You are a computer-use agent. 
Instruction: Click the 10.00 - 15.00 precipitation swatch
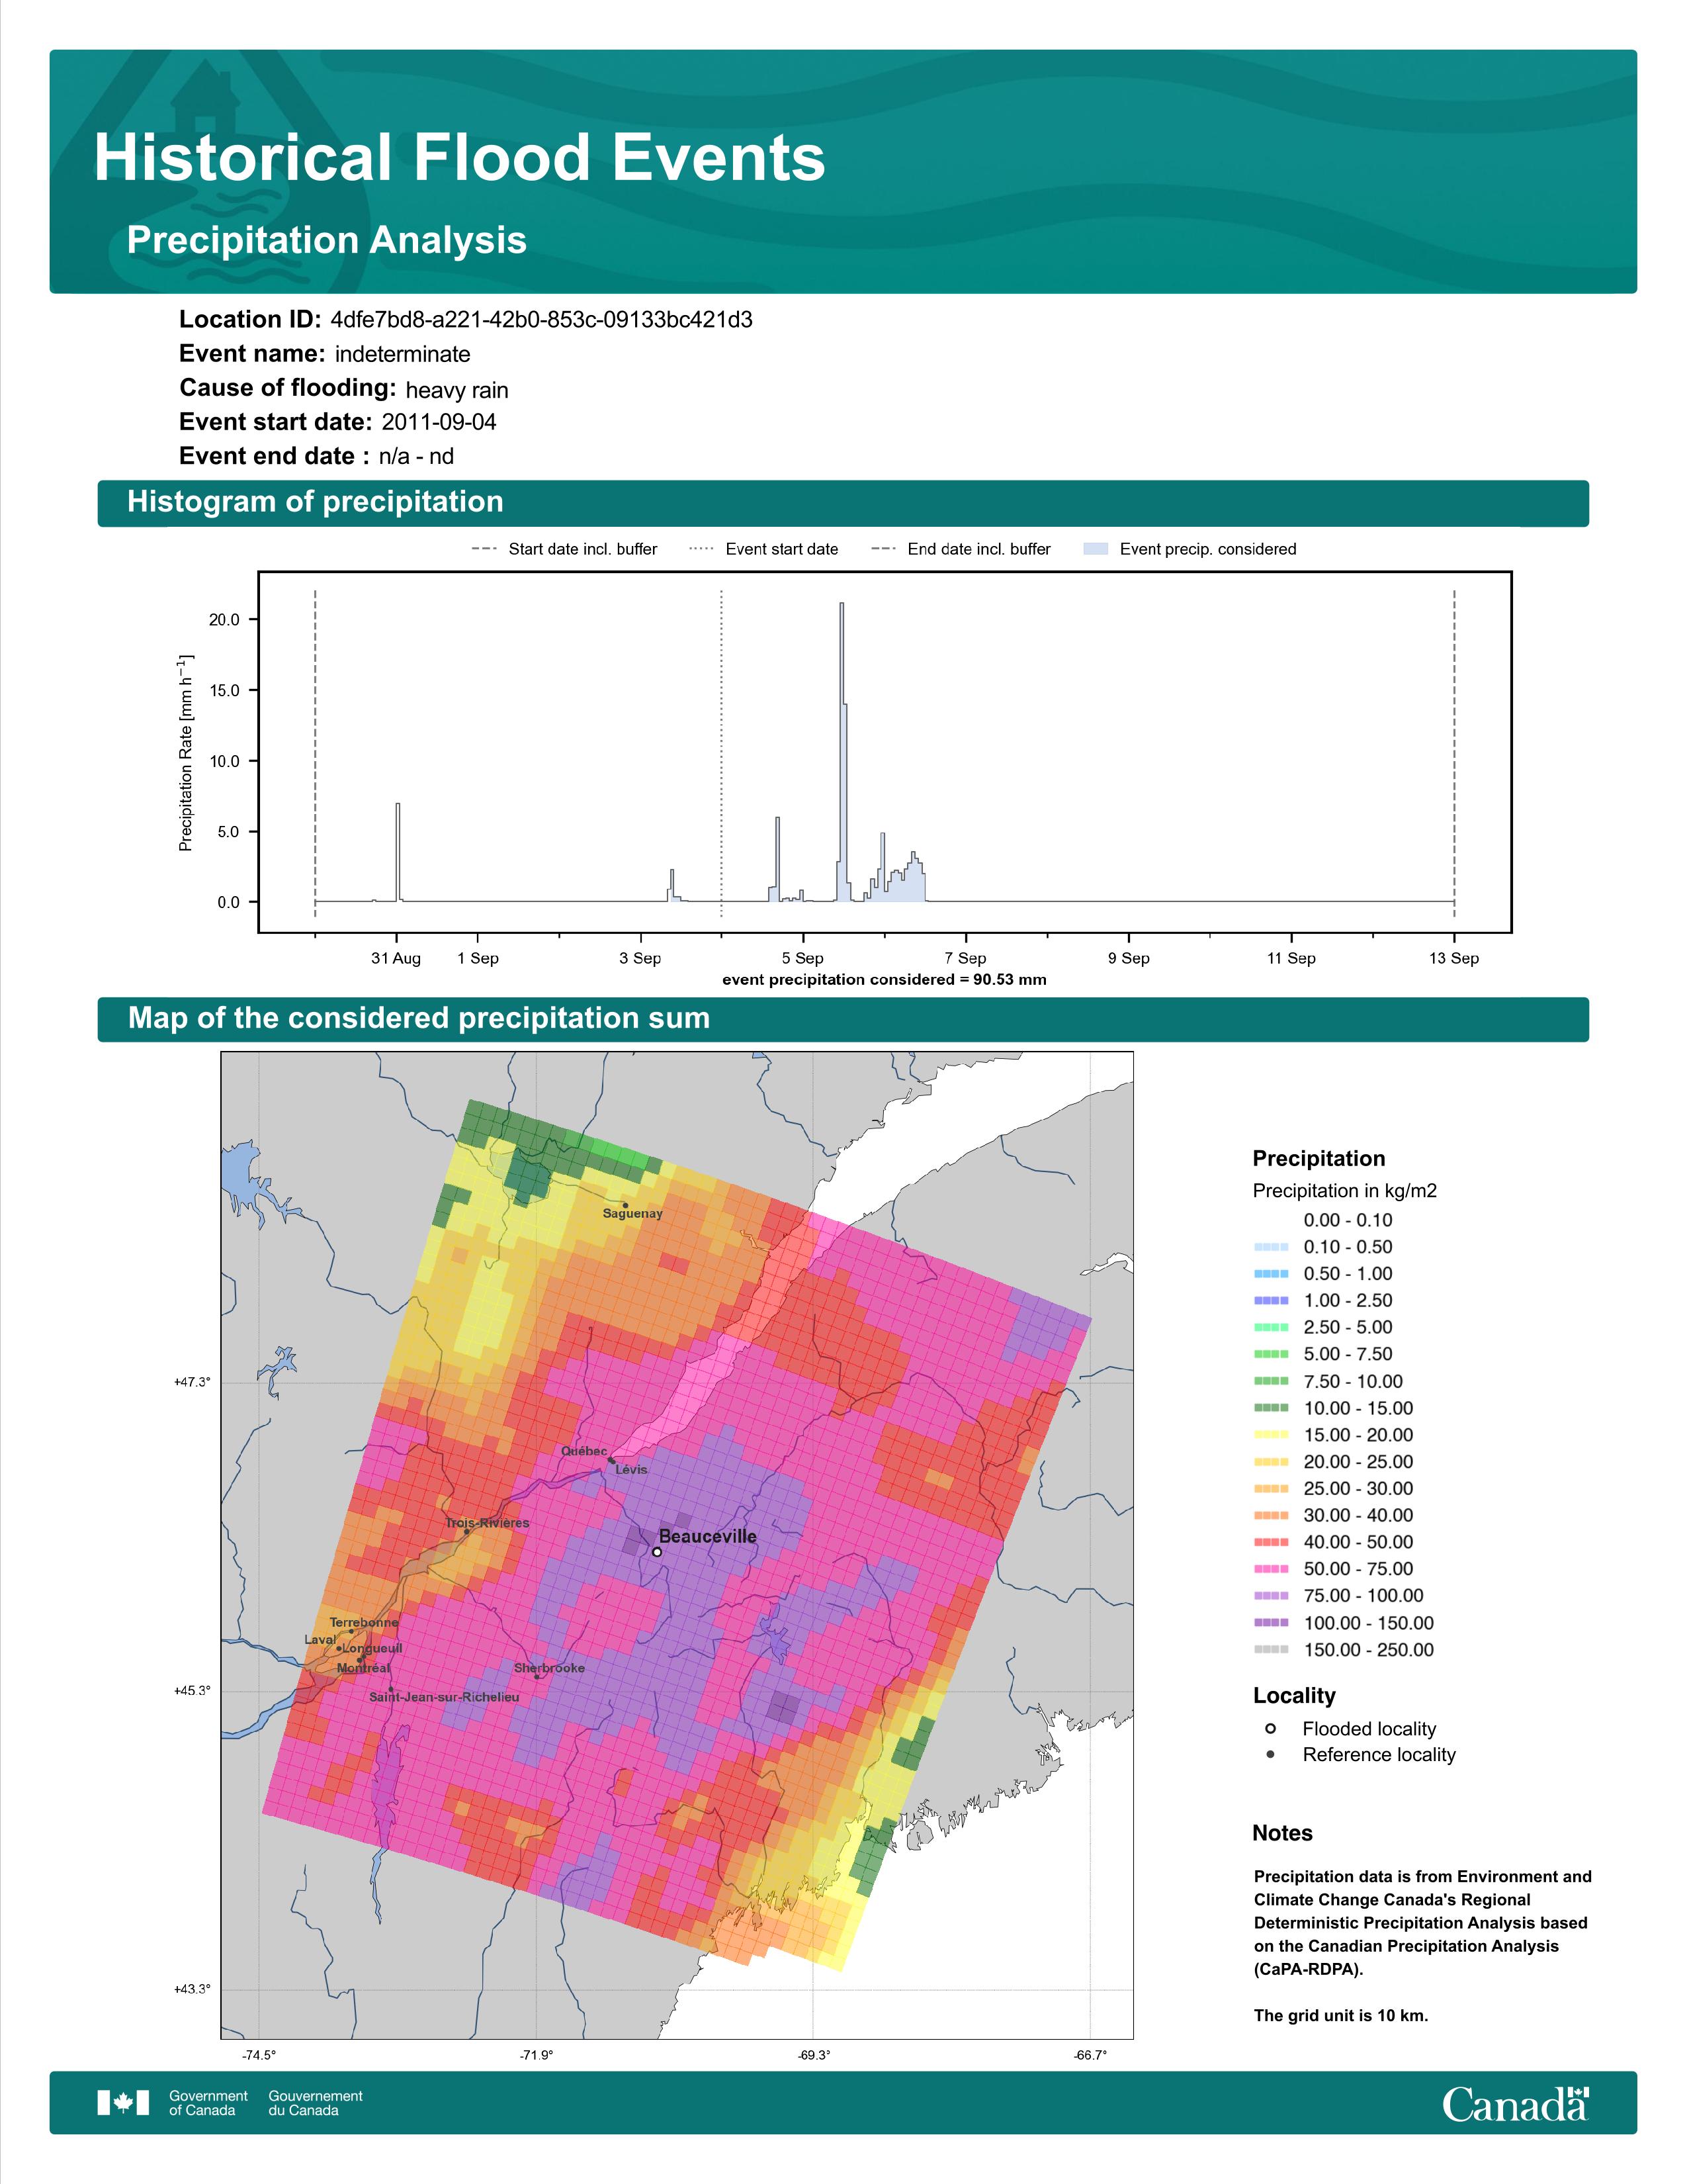[x=1270, y=1408]
